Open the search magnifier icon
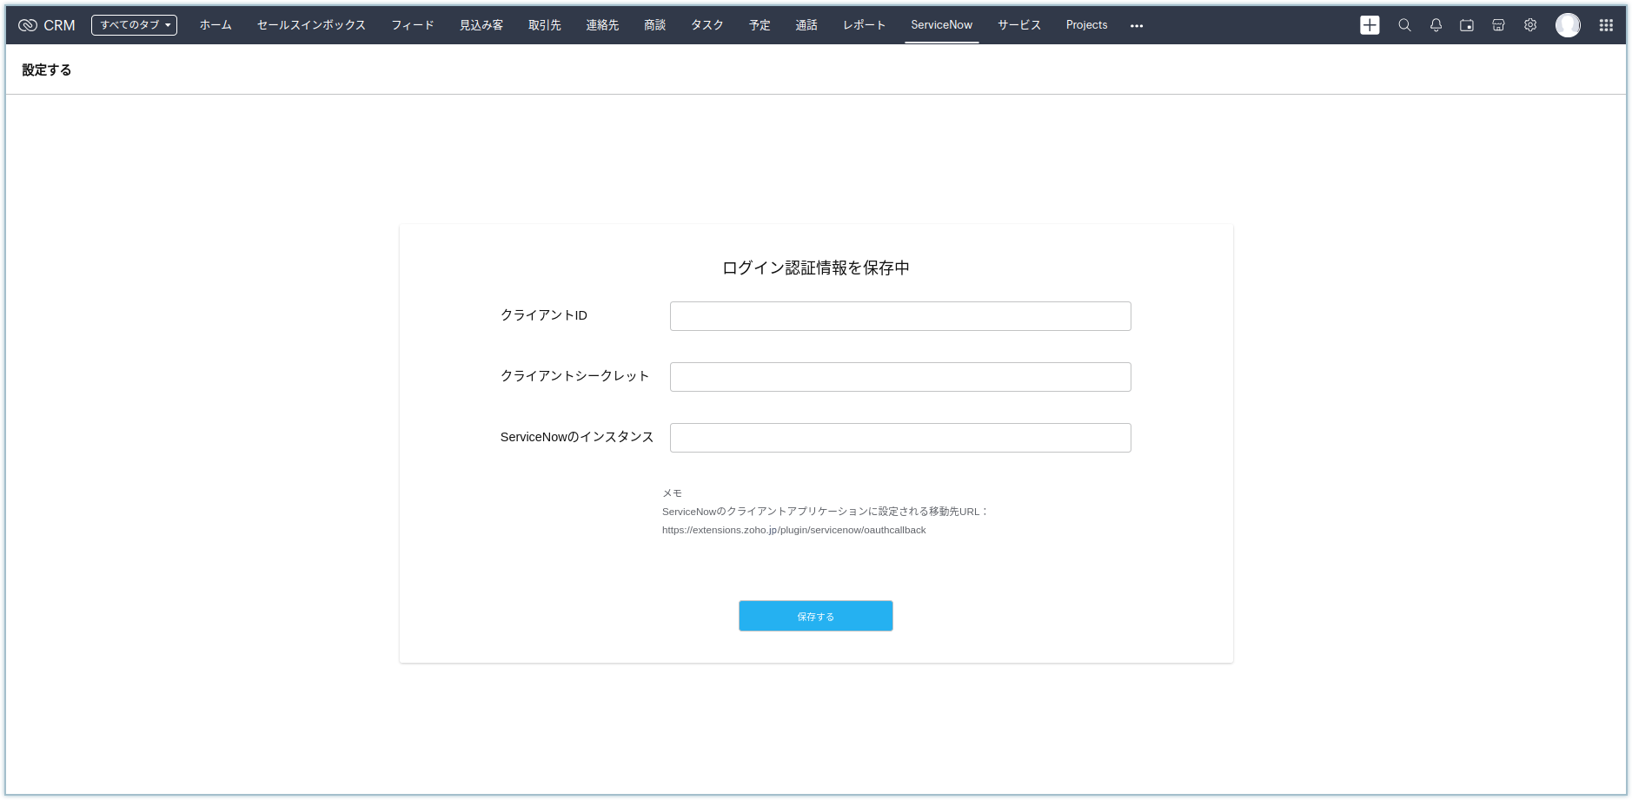Screen dimensions: 1632x800 coord(1404,25)
